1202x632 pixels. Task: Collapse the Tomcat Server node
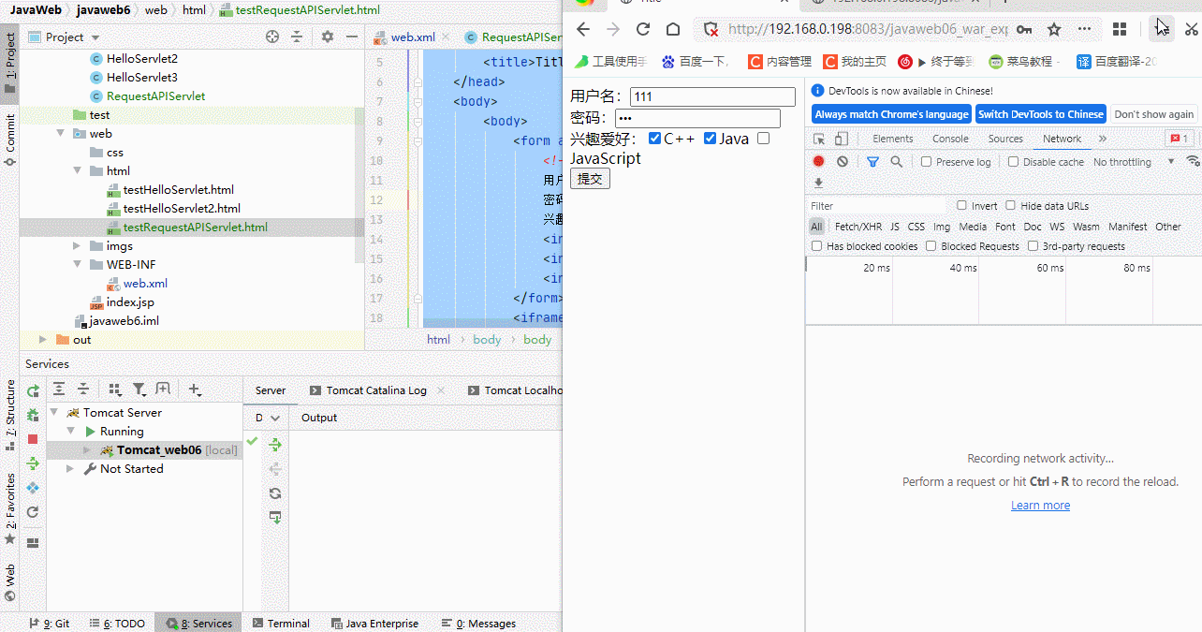coord(53,413)
